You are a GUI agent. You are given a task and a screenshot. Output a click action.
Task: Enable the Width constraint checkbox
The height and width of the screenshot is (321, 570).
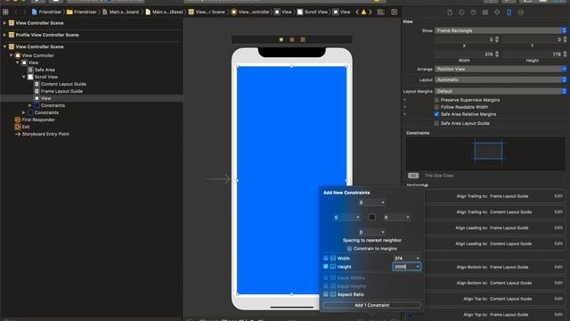[x=325, y=258]
